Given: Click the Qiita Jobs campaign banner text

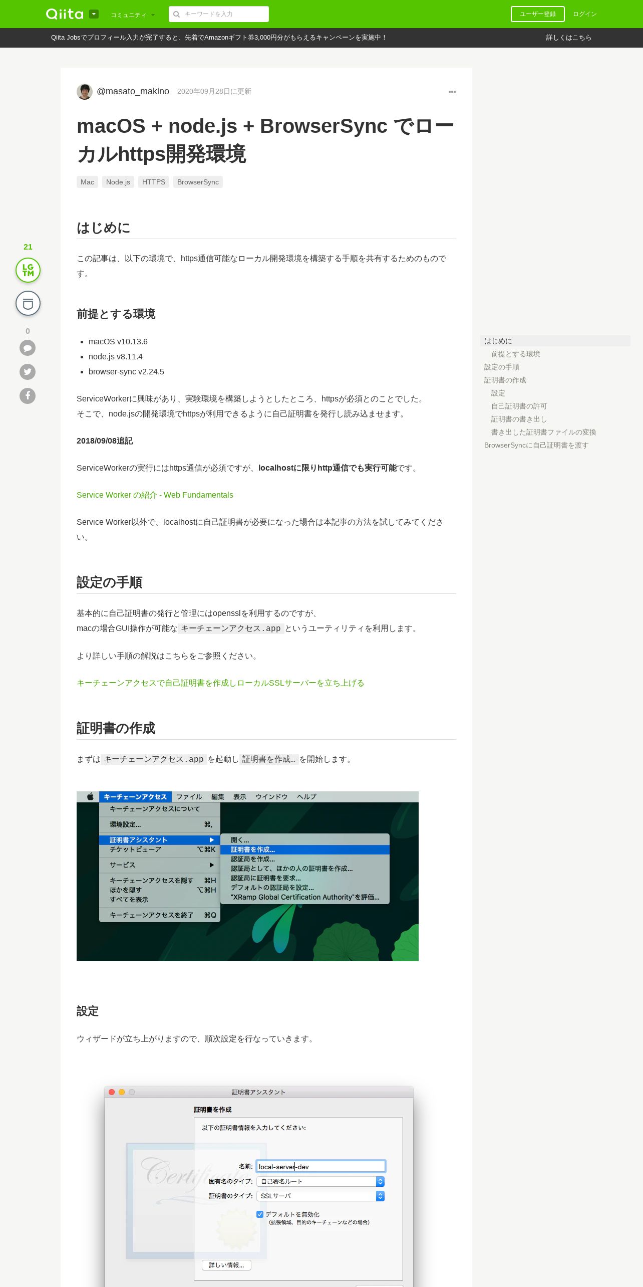Looking at the screenshot, I should point(218,38).
